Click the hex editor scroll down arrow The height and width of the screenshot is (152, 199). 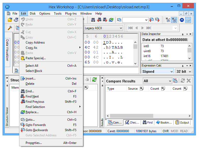(x=135, y=64)
